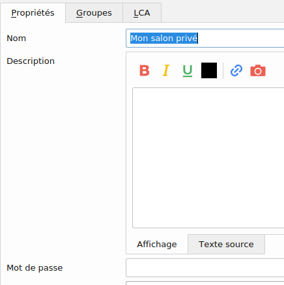Select the Propriétés tab
Image resolution: width=284 pixels, height=285 pixels.
pos(33,13)
